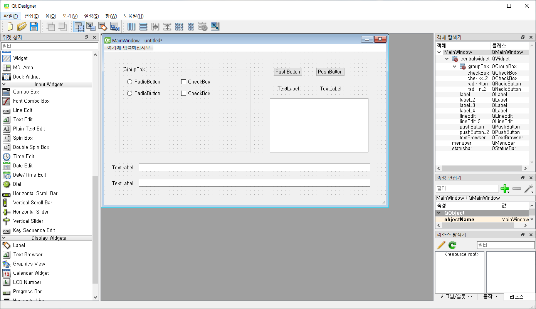Click the wrench configure icon in 속성 편집기

528,189
